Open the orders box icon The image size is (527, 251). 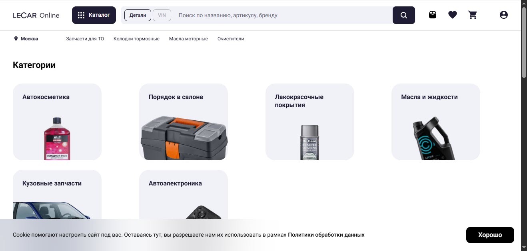(432, 15)
